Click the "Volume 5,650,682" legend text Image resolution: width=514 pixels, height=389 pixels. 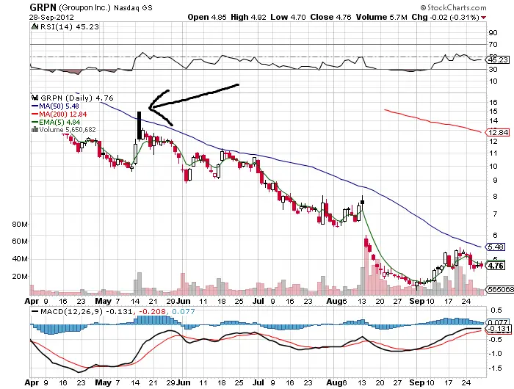click(68, 130)
